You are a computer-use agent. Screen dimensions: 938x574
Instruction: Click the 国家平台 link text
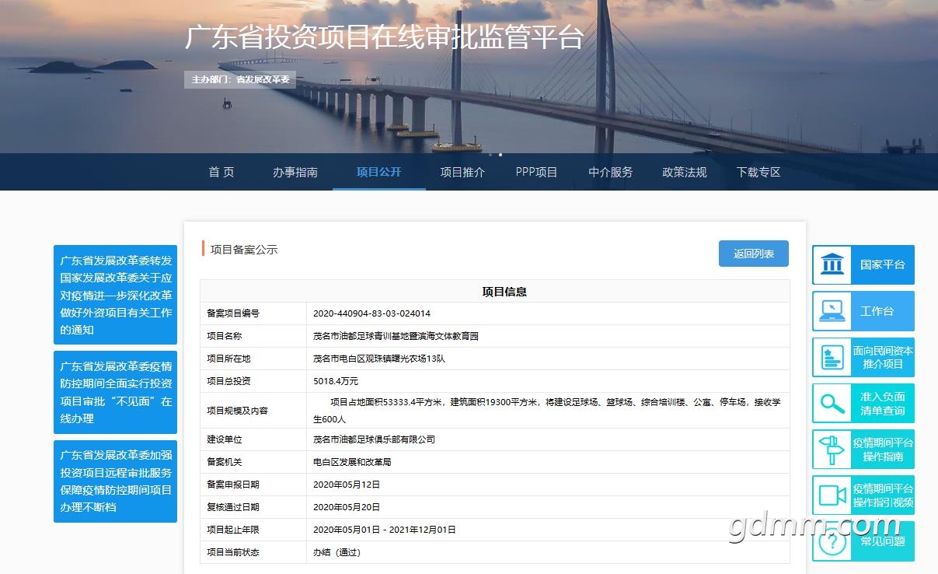point(883,264)
